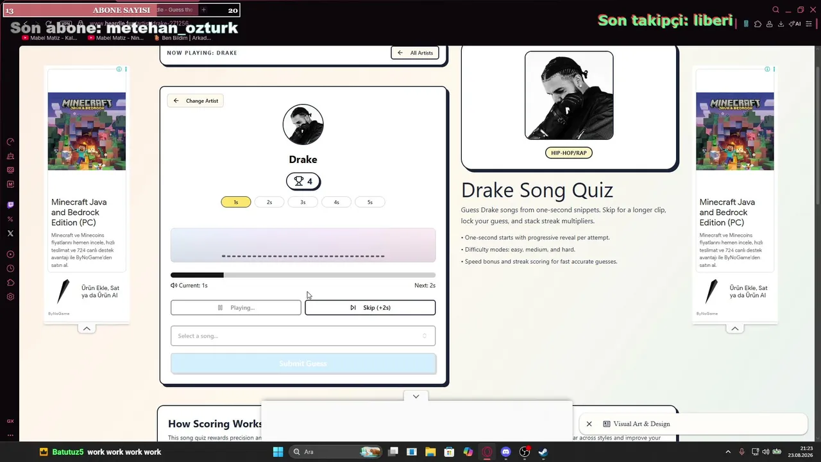Click the audio playback progress bar
The width and height of the screenshot is (821, 462).
point(303,275)
